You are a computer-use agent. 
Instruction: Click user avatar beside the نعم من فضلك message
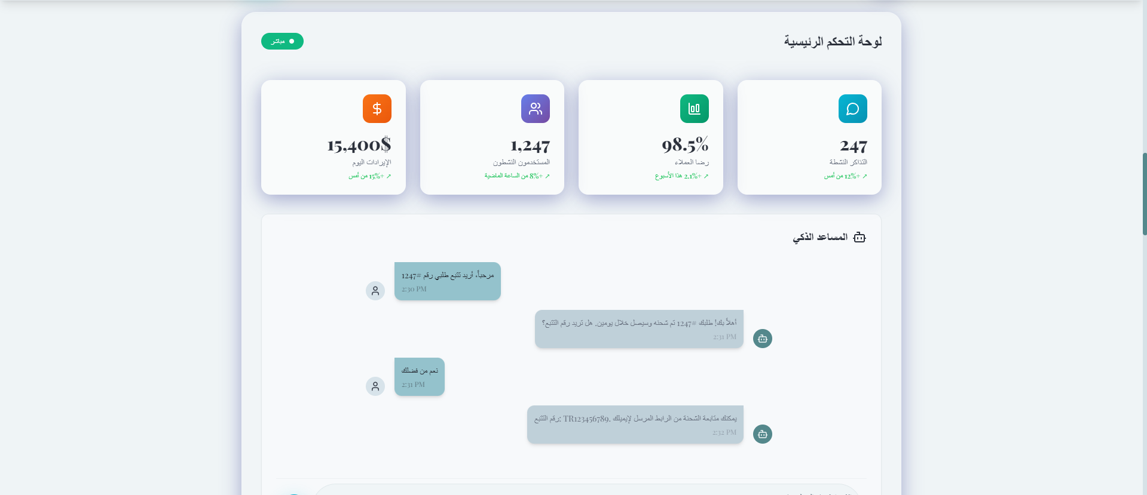point(375,386)
